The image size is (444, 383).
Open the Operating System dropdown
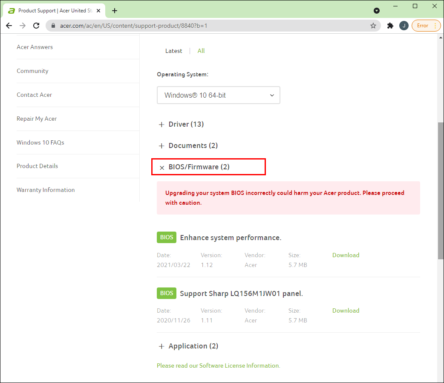[x=218, y=95]
